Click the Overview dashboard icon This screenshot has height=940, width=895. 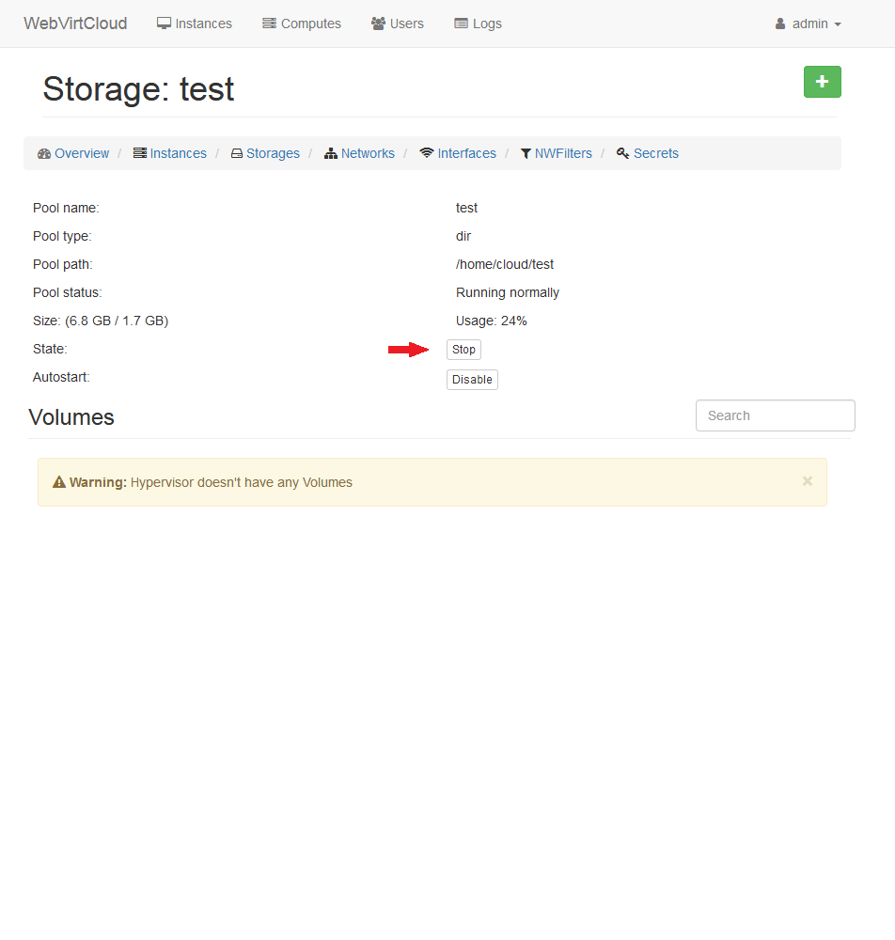44,153
